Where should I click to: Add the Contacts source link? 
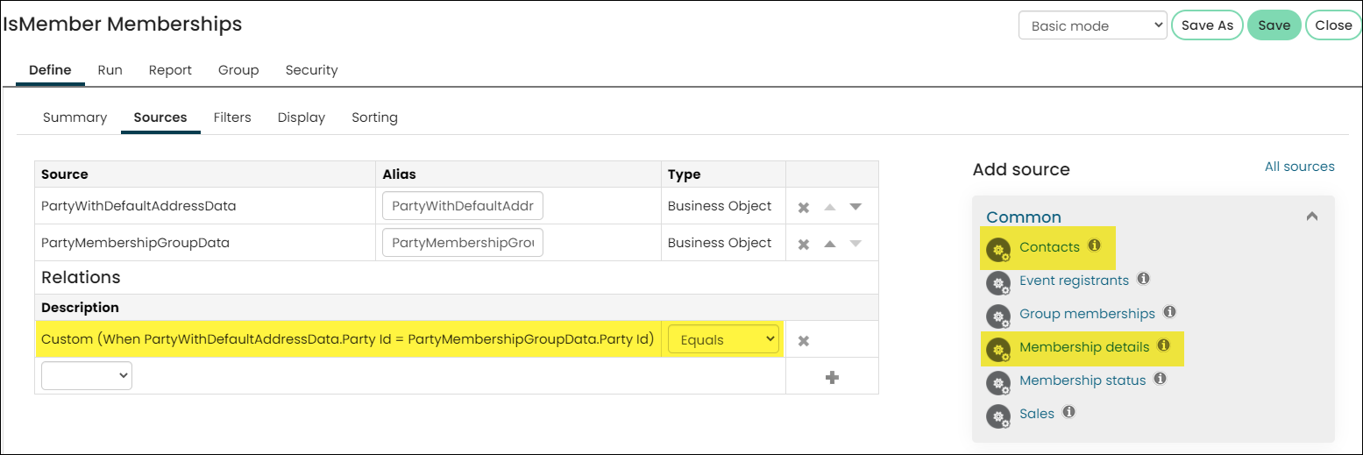(1049, 247)
